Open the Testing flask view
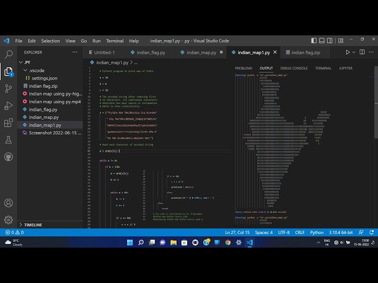 pos(8,140)
